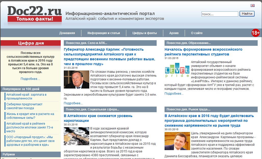The width and height of the screenshot is (262, 159).
Task: Click the Doc22.ru site logo
Action: pos(35,14)
